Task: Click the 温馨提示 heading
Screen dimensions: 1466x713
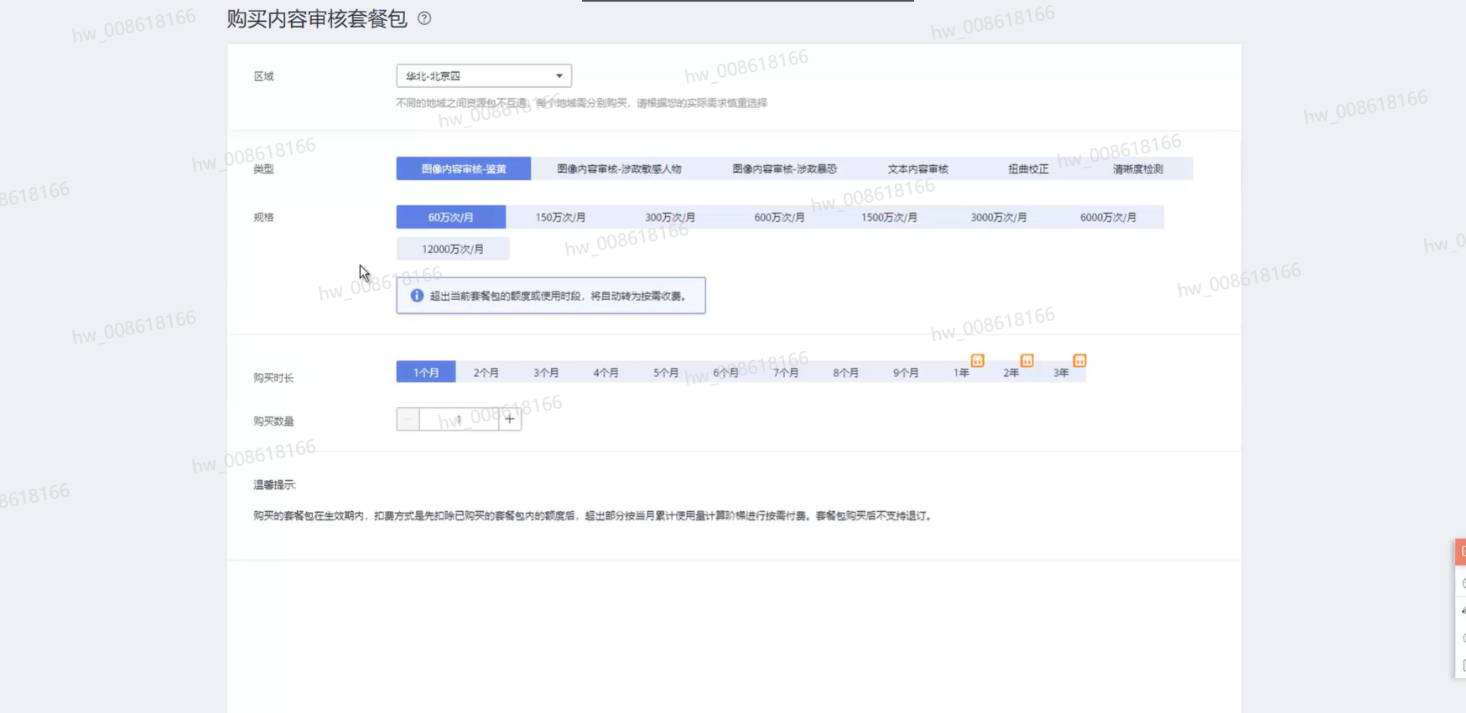Action: click(x=274, y=485)
